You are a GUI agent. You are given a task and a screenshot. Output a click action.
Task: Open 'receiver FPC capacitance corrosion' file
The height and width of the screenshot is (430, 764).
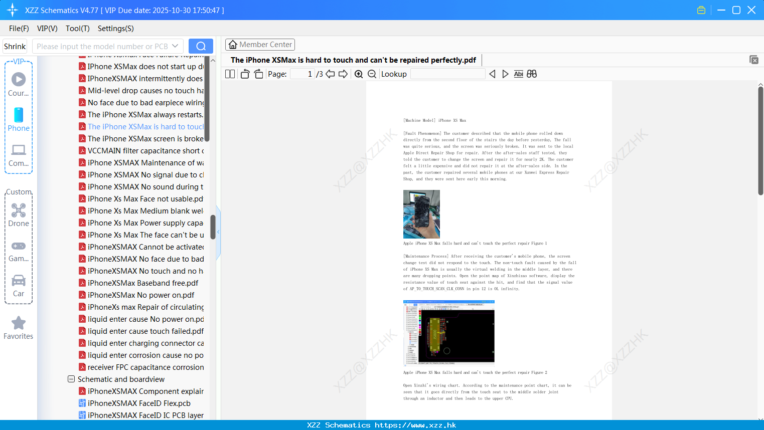tap(141, 367)
